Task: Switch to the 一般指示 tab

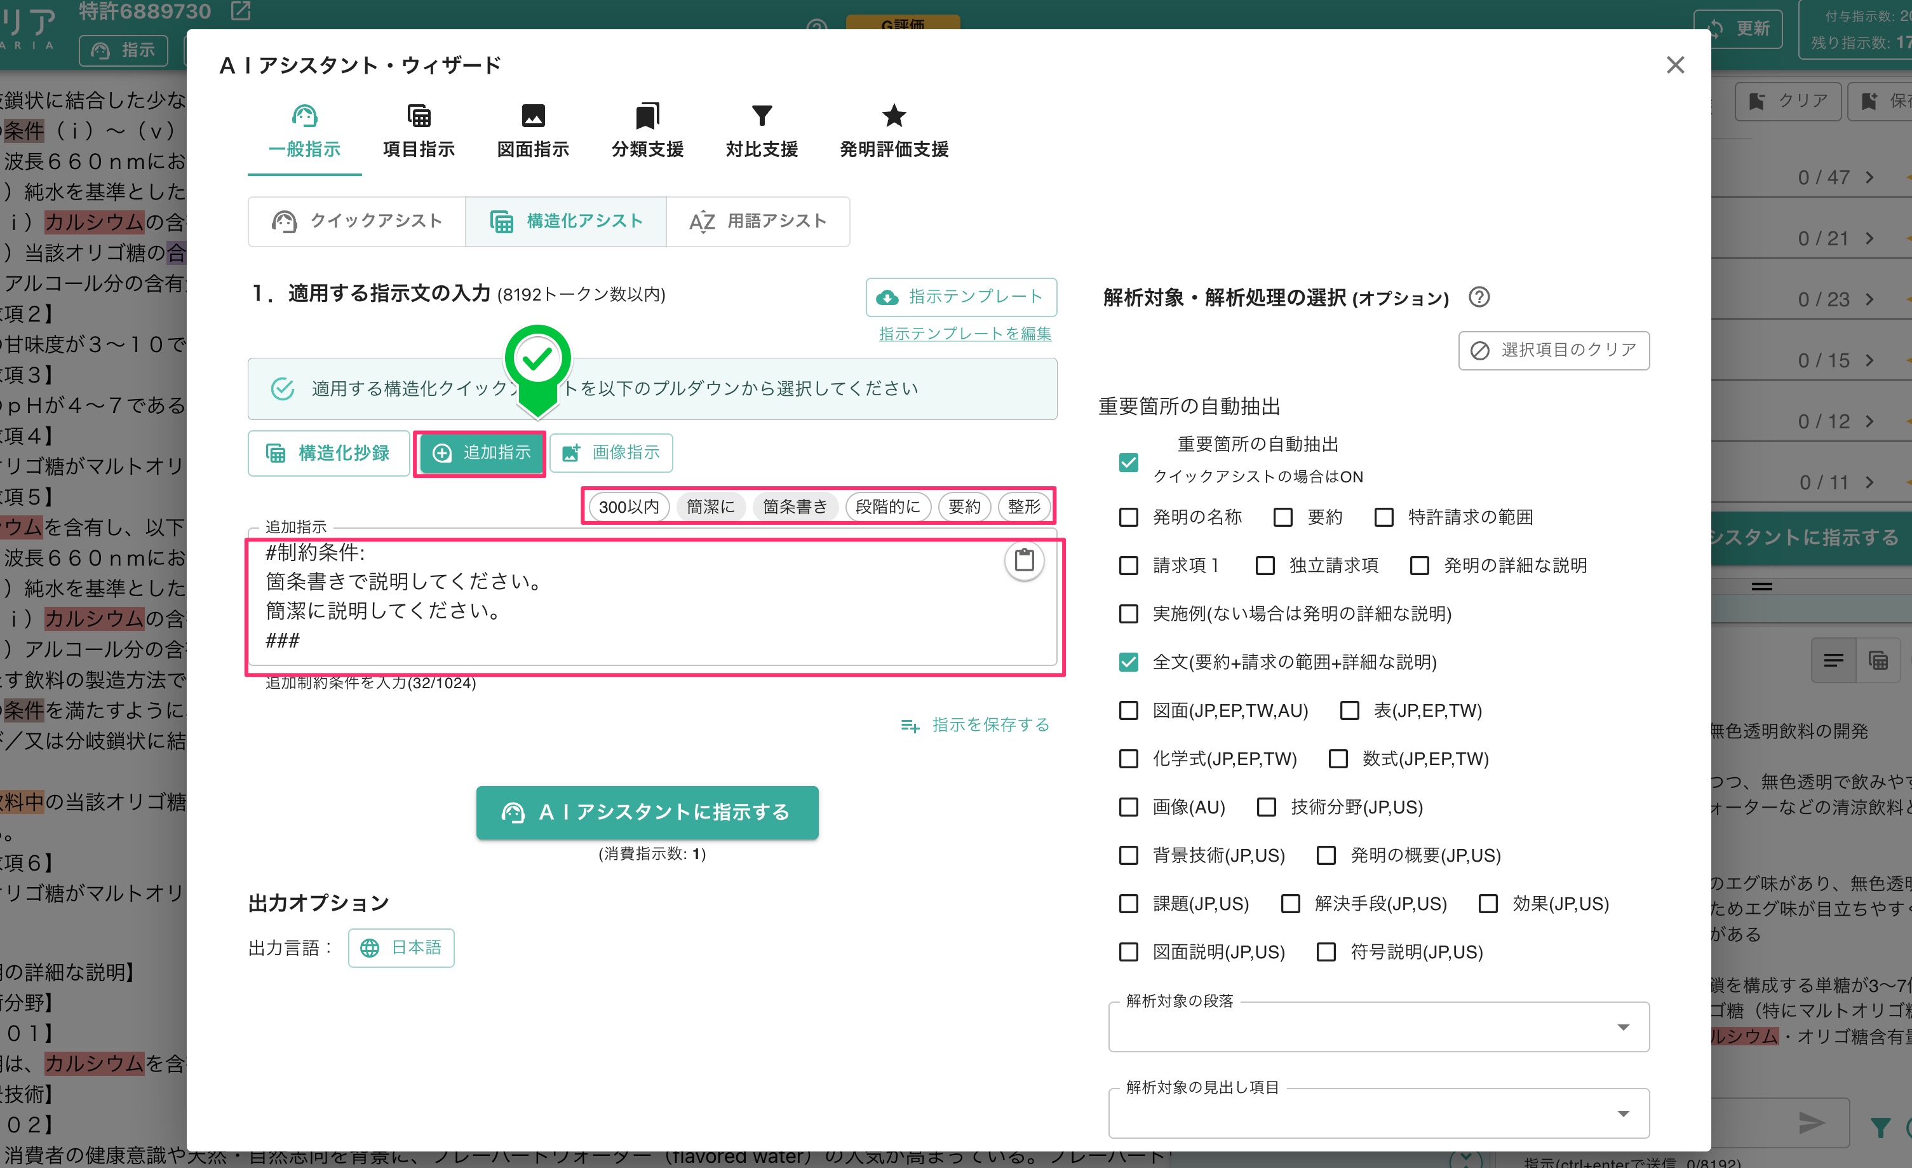Action: (304, 132)
